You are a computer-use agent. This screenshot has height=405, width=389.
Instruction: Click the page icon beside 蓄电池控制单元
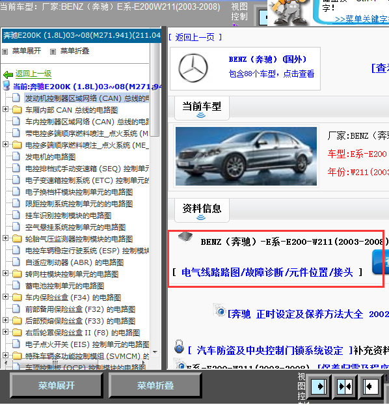(x=16, y=285)
